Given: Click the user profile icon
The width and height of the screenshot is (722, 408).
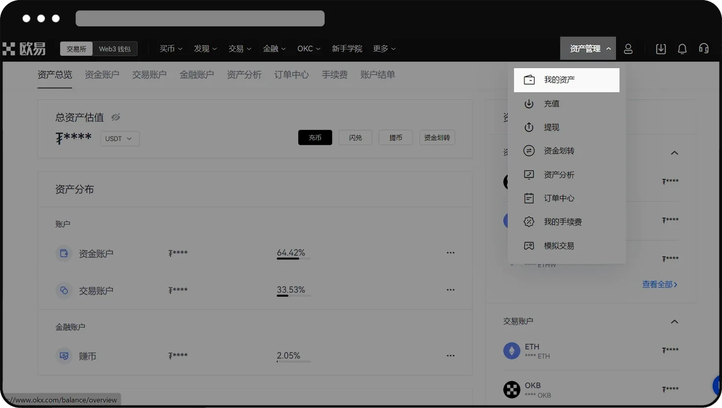Looking at the screenshot, I should click(x=628, y=49).
